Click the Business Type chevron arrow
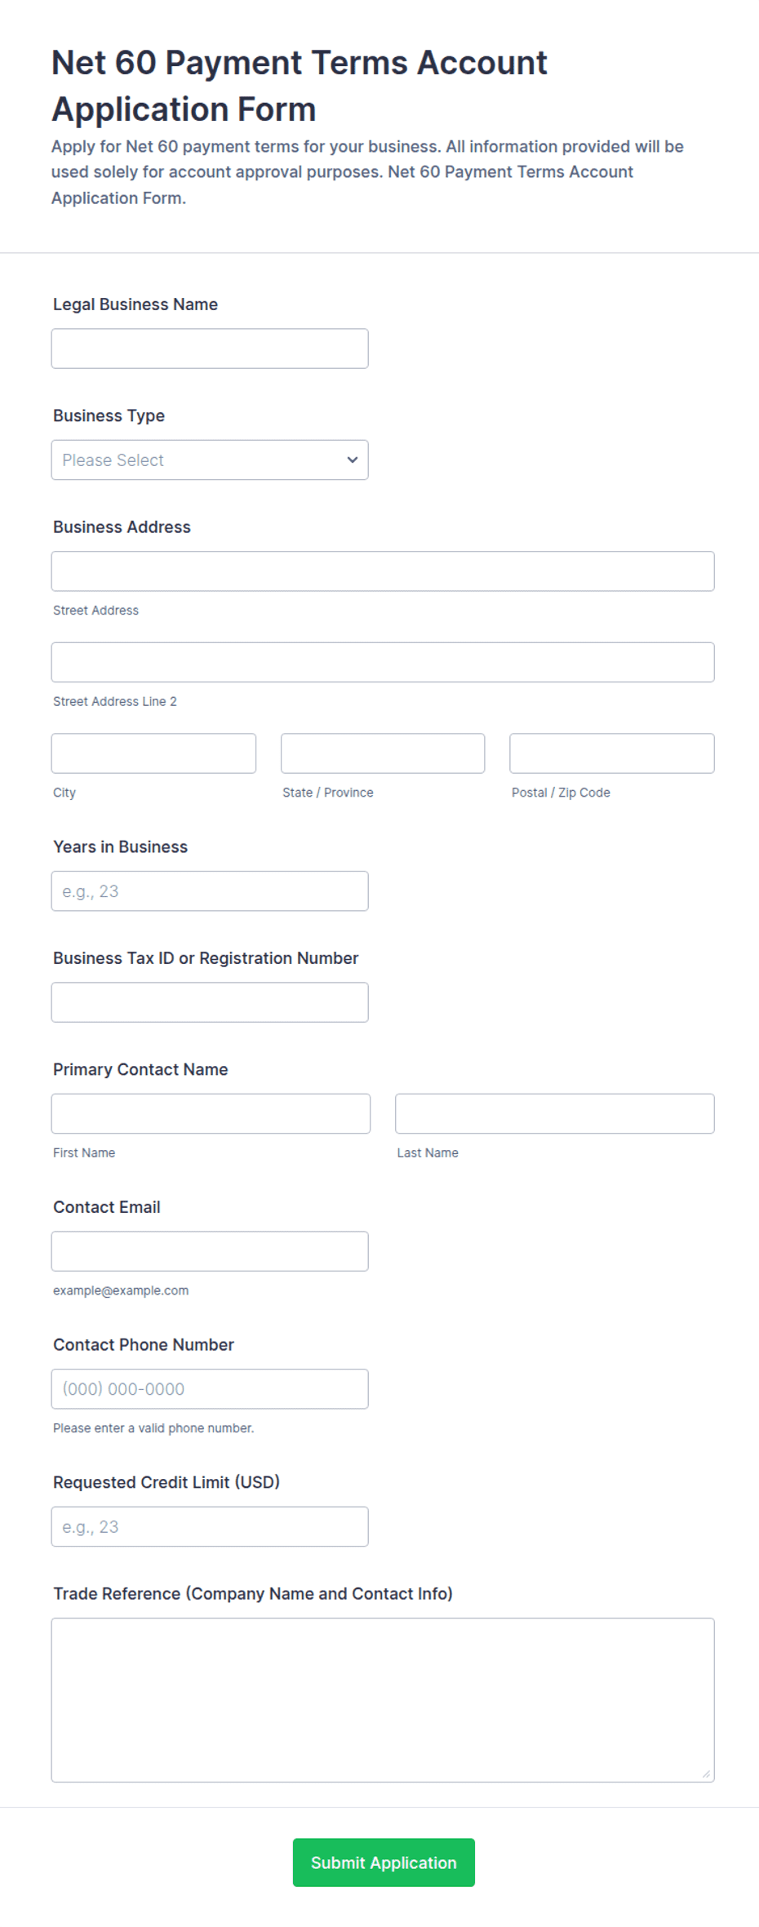This screenshot has width=759, height=1927. pos(353,460)
